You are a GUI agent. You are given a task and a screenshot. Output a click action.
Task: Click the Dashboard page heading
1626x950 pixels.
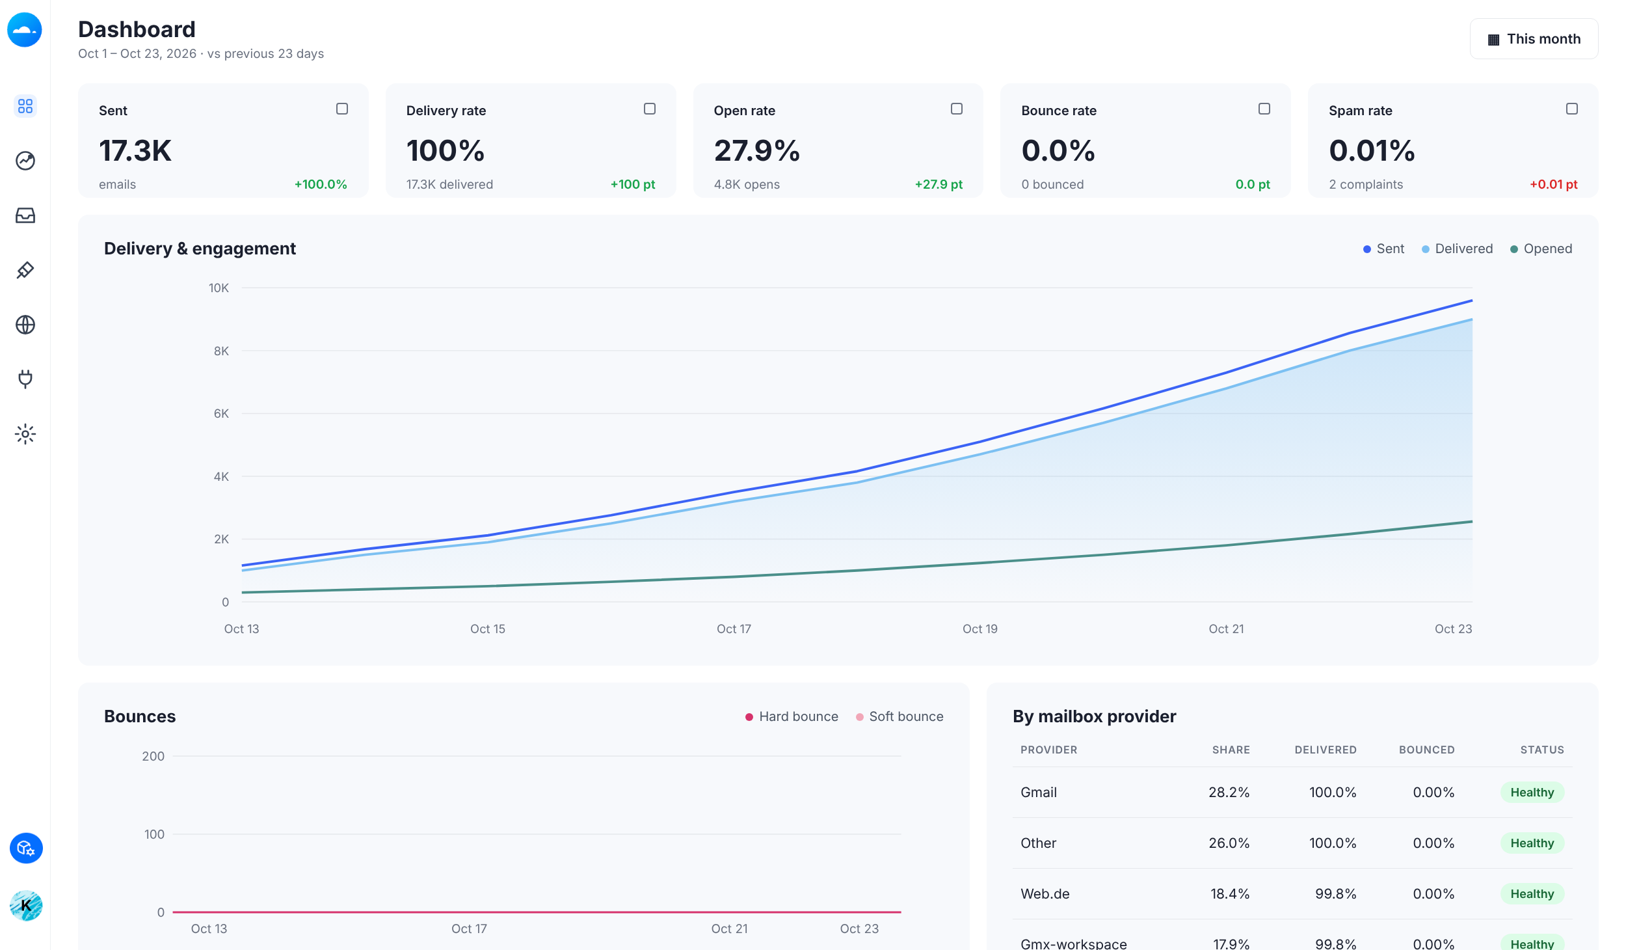pos(137,29)
